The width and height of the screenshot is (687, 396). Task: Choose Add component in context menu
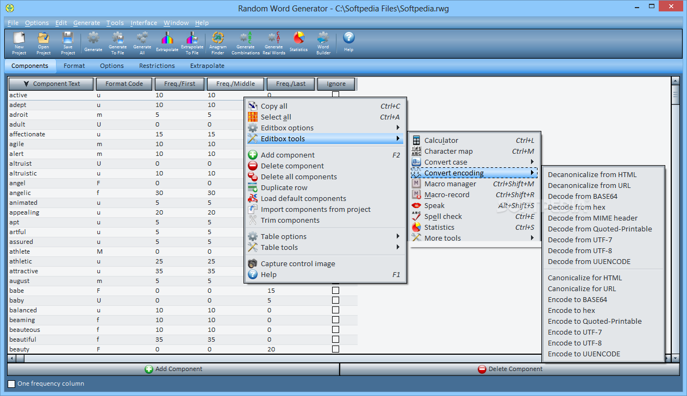325,155
